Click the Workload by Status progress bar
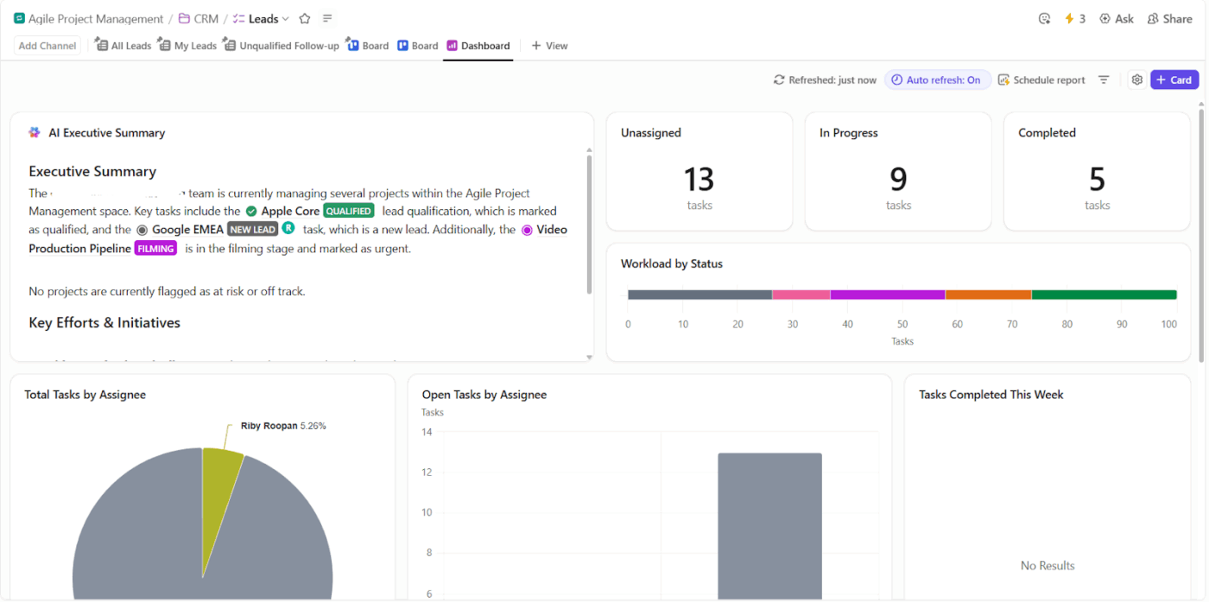 902,294
